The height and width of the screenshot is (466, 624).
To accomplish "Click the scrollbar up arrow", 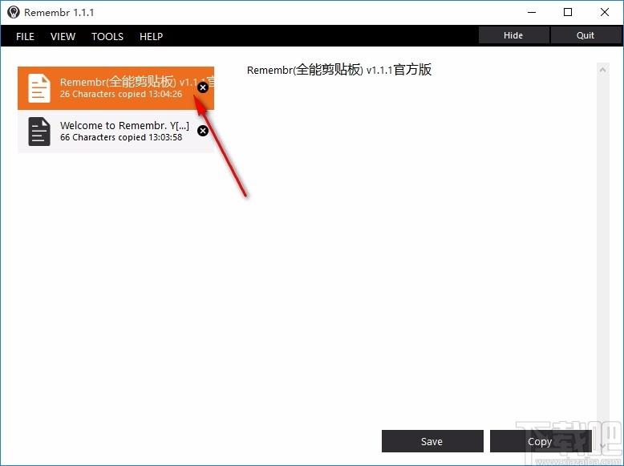I will (603, 70).
